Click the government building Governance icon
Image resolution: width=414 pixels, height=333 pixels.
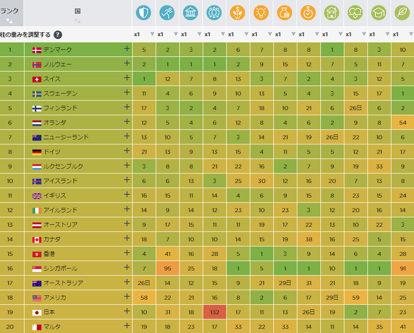pos(191,13)
